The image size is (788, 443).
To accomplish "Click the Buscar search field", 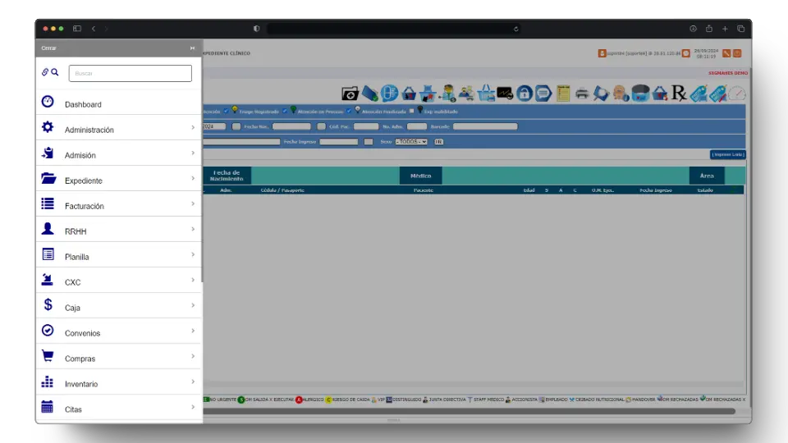I will click(x=130, y=74).
